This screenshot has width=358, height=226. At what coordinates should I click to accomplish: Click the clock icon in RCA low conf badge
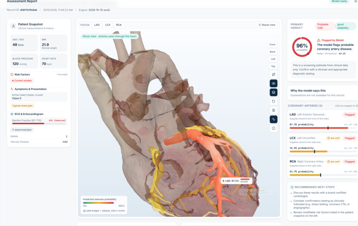pyautogui.click(x=329, y=162)
